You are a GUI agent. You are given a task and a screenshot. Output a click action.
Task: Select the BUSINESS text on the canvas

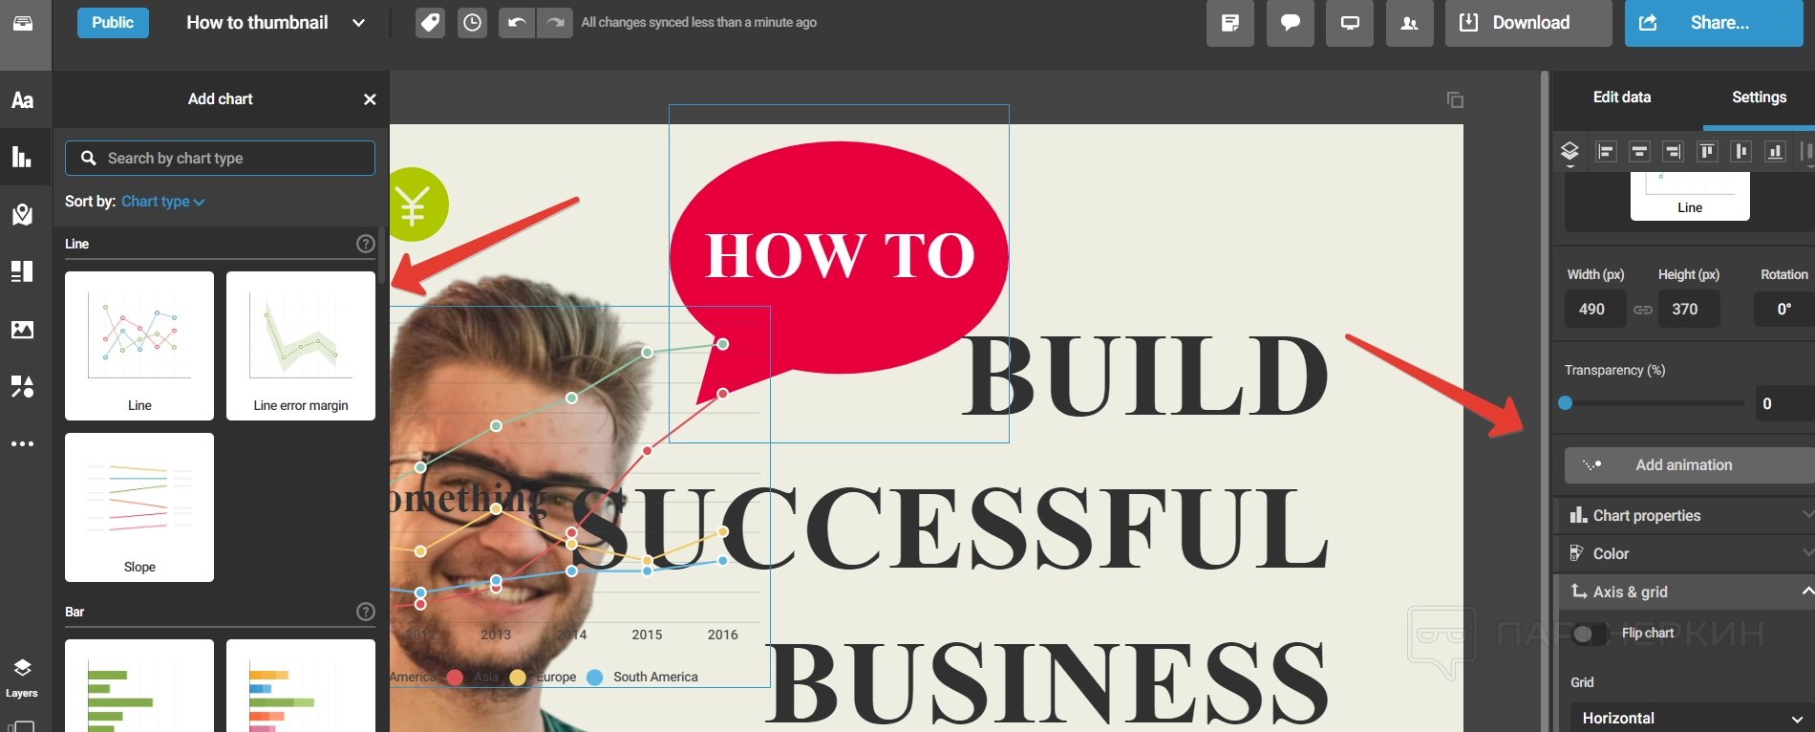tap(1048, 683)
